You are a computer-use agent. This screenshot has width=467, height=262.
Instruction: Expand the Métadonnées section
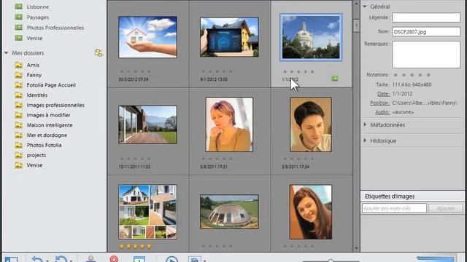point(365,124)
